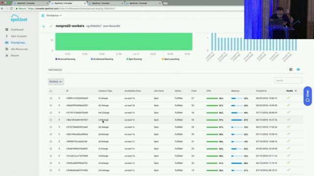The image size is (314, 176).
Task: Open the Chat widget
Action: [308, 96]
